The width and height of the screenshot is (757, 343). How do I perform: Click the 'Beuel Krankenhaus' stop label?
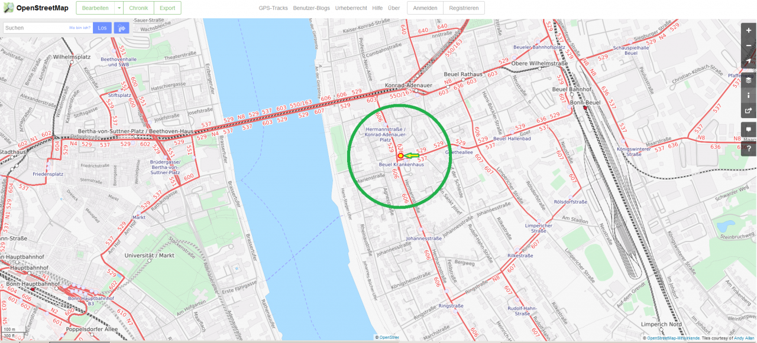(x=402, y=165)
